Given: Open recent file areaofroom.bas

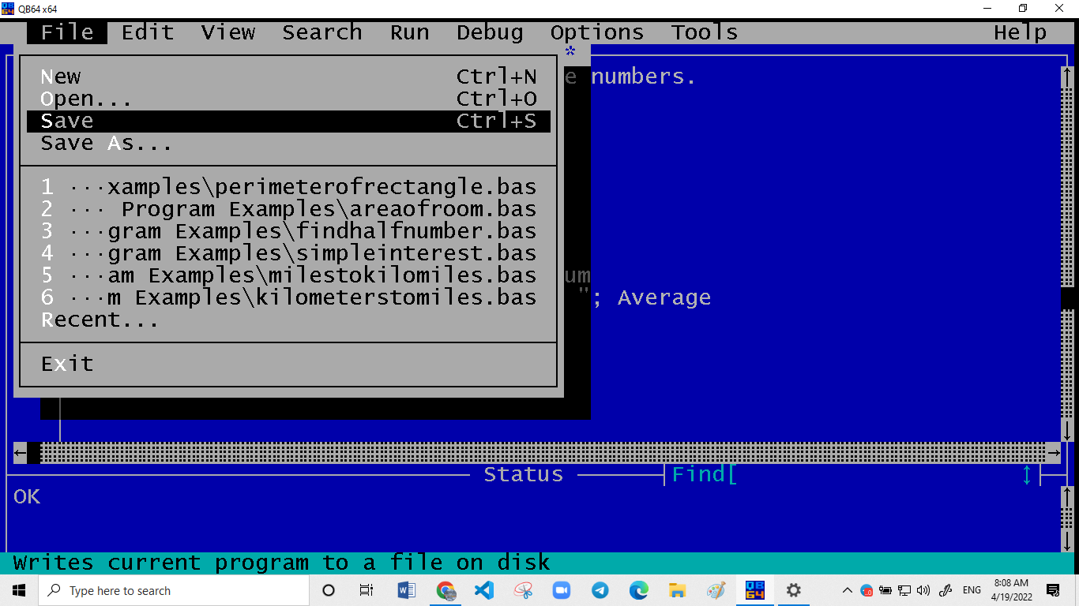Looking at the screenshot, I should [x=288, y=209].
